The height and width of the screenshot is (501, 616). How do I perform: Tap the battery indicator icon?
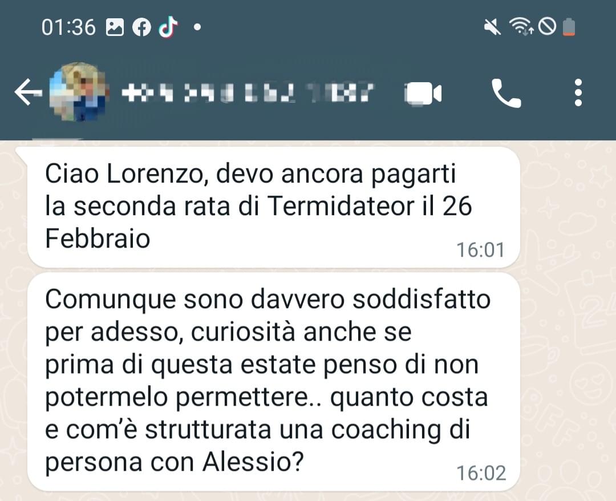pos(569,27)
